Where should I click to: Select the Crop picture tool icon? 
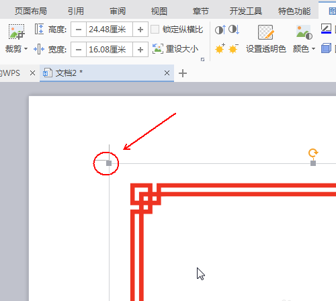click(x=16, y=32)
